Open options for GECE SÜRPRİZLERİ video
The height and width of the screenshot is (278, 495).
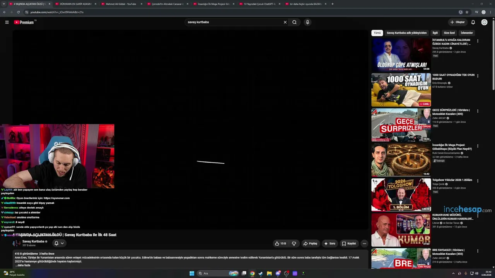coord(478,111)
